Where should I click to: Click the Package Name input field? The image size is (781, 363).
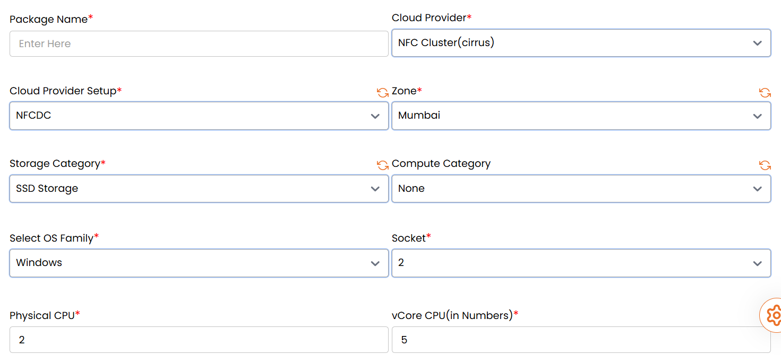[x=199, y=44]
